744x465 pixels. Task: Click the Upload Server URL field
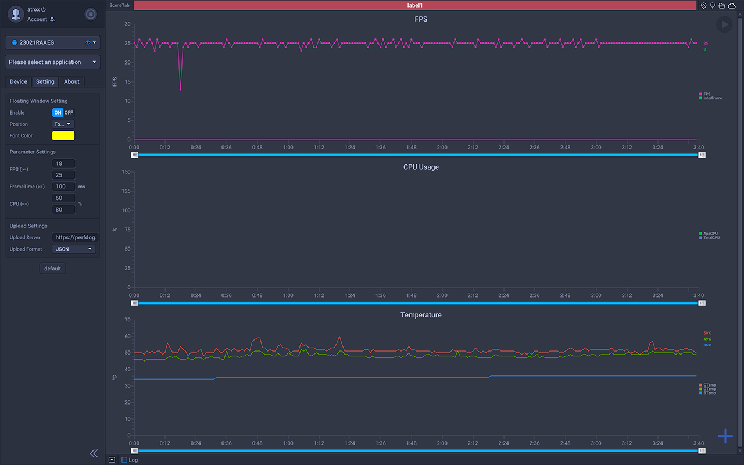(76, 237)
